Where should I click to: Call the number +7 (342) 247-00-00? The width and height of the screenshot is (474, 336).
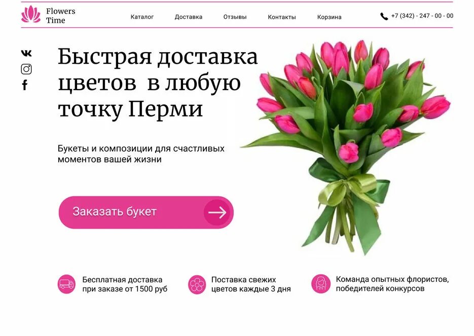click(422, 16)
